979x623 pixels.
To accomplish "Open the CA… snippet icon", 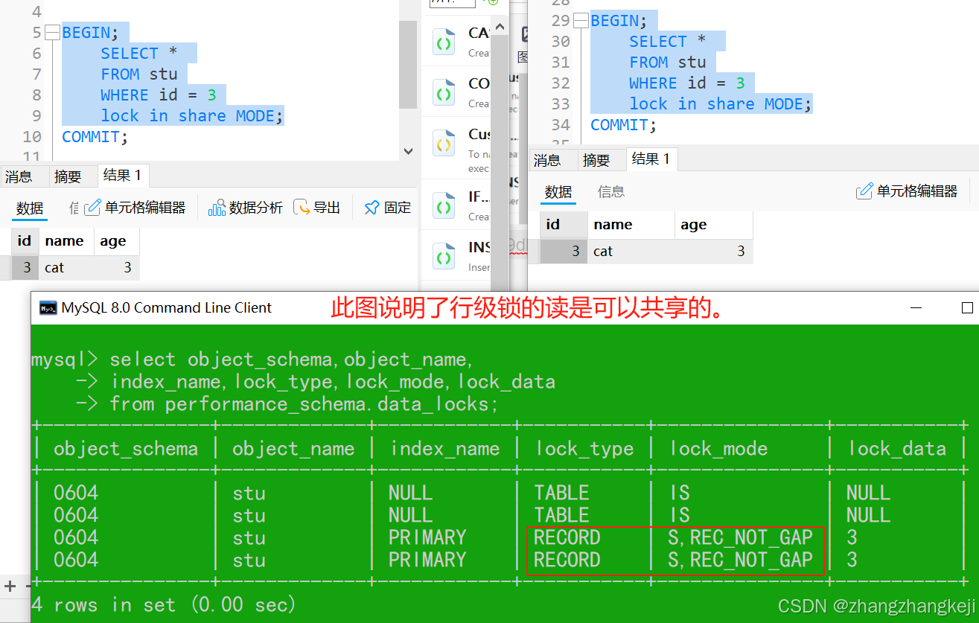I will [x=444, y=42].
